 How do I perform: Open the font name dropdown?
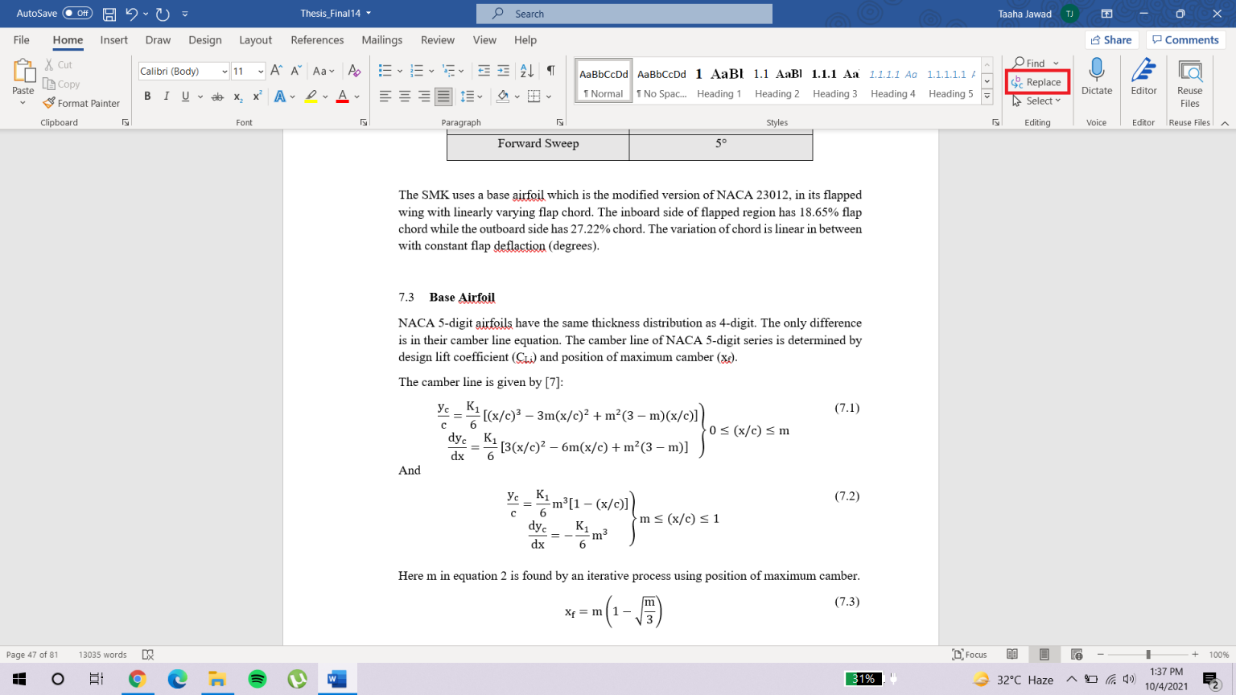[x=224, y=71]
